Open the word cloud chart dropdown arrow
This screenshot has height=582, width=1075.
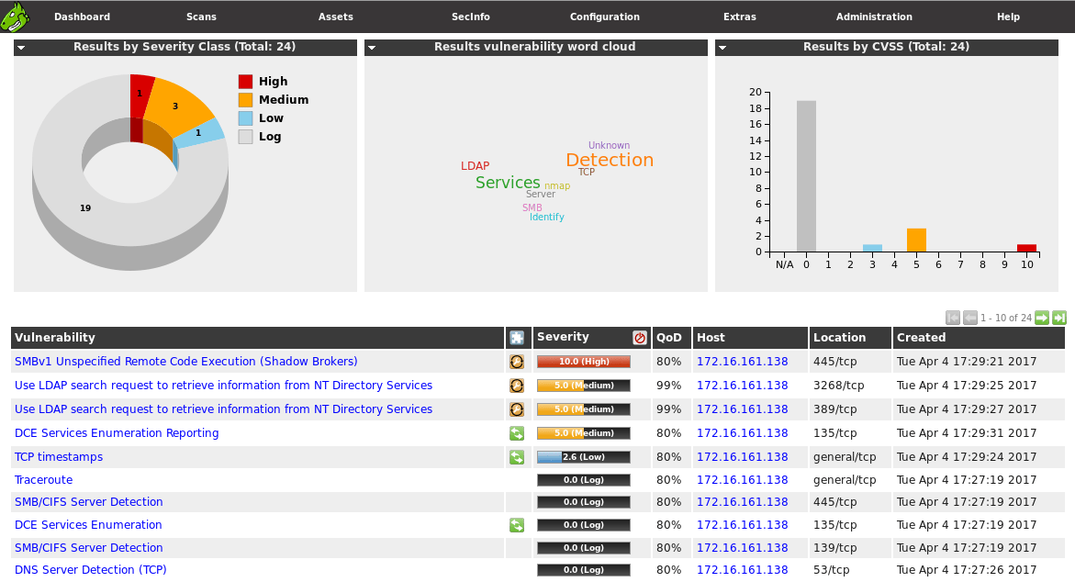coord(372,48)
